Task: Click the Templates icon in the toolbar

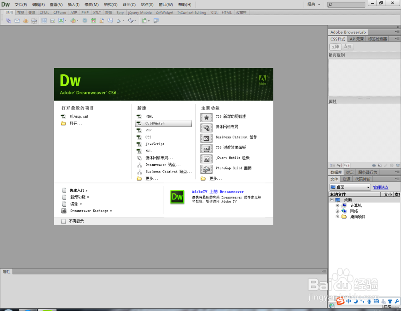Action: click(x=144, y=21)
